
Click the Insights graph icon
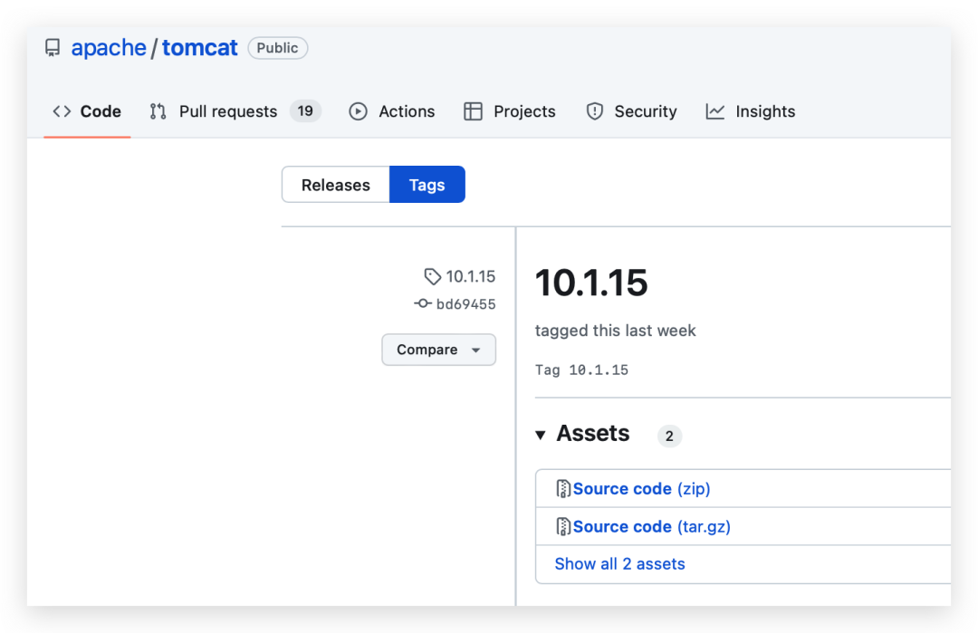714,111
